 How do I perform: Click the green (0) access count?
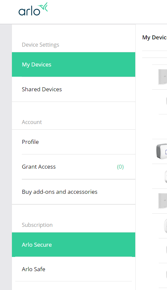pos(120,167)
